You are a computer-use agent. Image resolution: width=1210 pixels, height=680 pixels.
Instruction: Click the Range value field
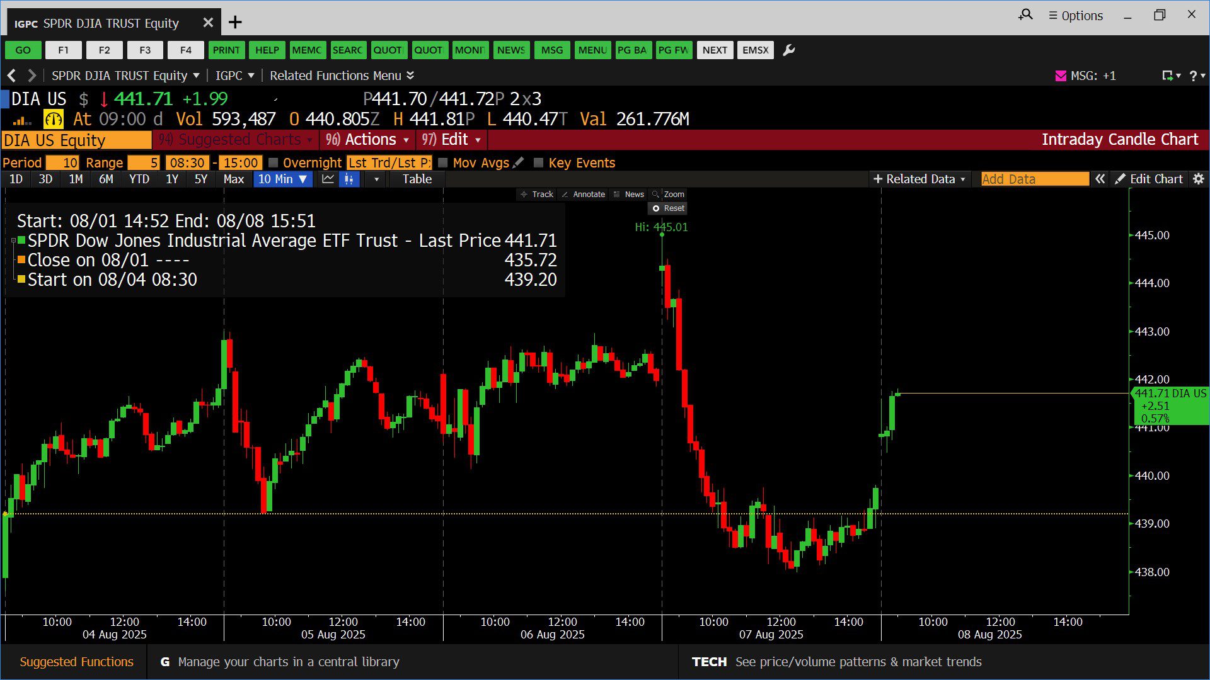(x=144, y=162)
